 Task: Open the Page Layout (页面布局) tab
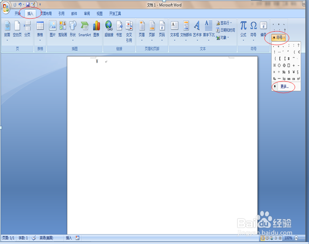(x=46, y=14)
